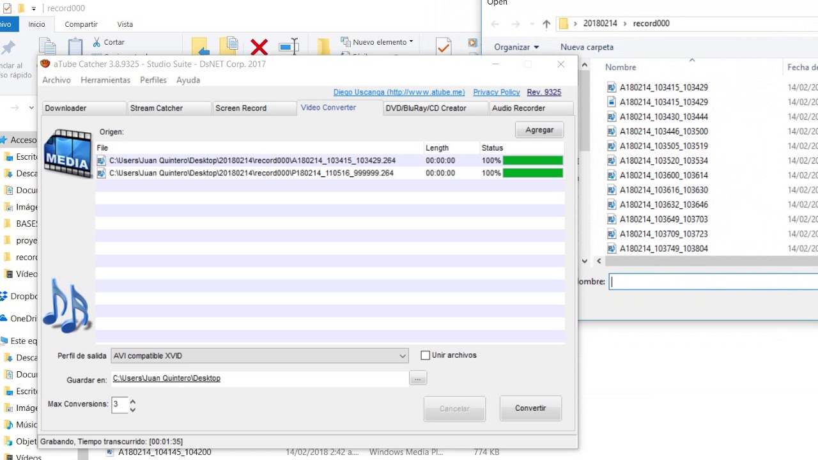Click the aTube Catcher title bar icon
The height and width of the screenshot is (460, 818).
pyautogui.click(x=45, y=64)
